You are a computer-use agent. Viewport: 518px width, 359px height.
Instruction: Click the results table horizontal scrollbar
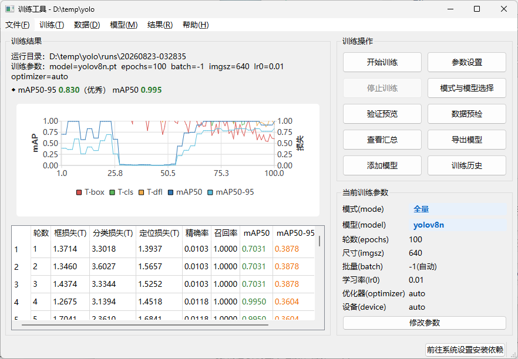(x=145, y=325)
